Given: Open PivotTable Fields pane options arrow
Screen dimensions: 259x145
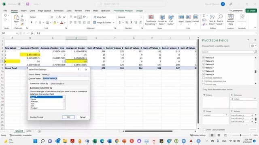Looking at the screenshot, I should (x=248, y=40).
